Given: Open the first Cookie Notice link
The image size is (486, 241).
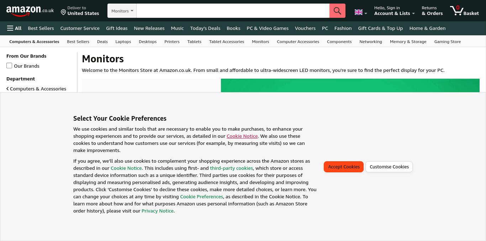Looking at the screenshot, I should (242, 136).
